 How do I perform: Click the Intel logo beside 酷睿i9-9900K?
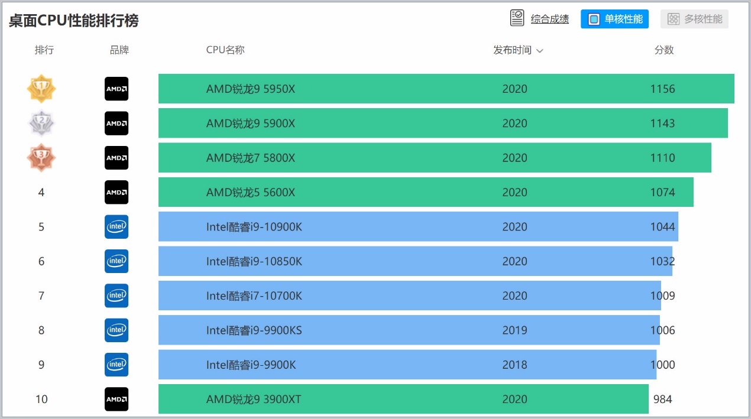(116, 365)
